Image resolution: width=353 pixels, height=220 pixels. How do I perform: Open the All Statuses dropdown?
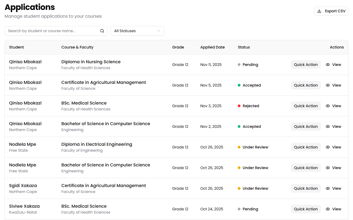pyautogui.click(x=137, y=31)
